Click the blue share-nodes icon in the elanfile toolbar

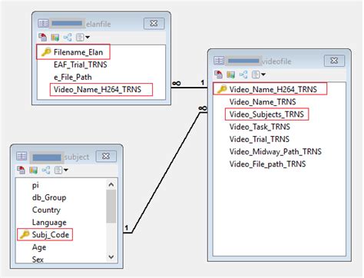click(x=68, y=38)
